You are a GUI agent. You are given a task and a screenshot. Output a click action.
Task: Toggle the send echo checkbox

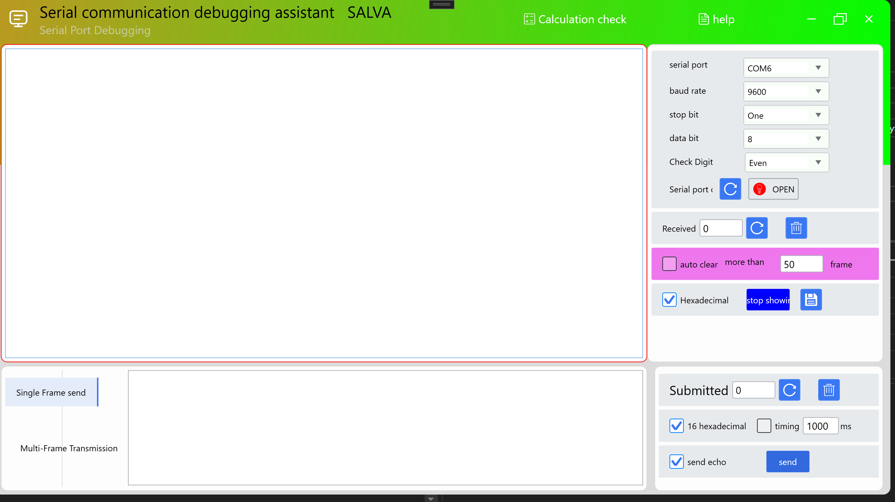click(676, 462)
